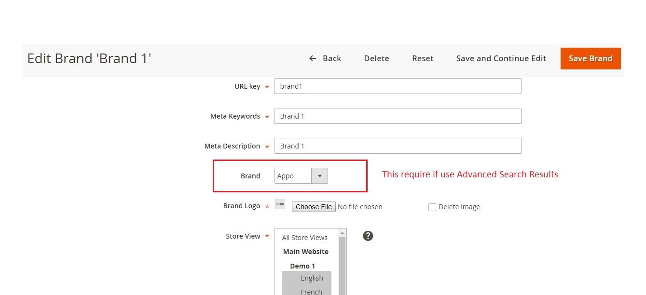Select the French store view
This screenshot has width=646, height=295.
pos(311,292)
